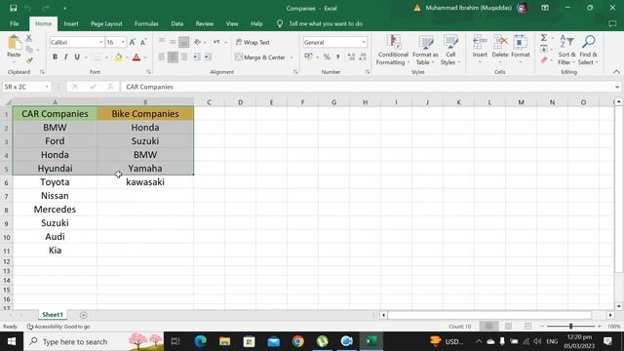Click Tell me what you want to do
Image resolution: width=624 pixels, height=351 pixels.
pos(326,23)
